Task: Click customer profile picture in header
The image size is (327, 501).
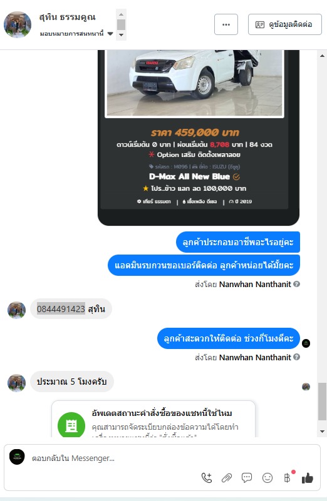Action: click(18, 24)
